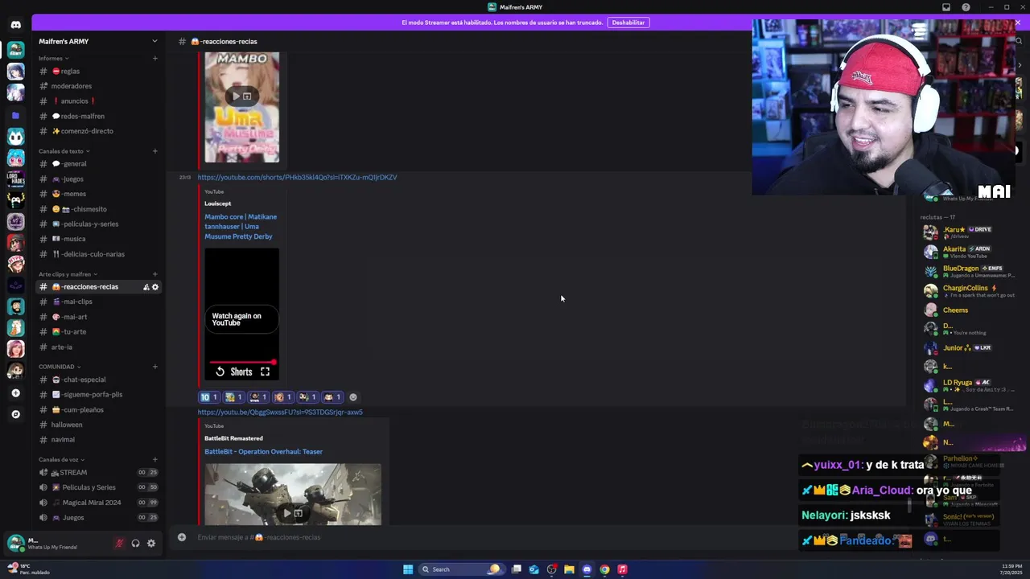Unmute microphone in user panel

(119, 544)
